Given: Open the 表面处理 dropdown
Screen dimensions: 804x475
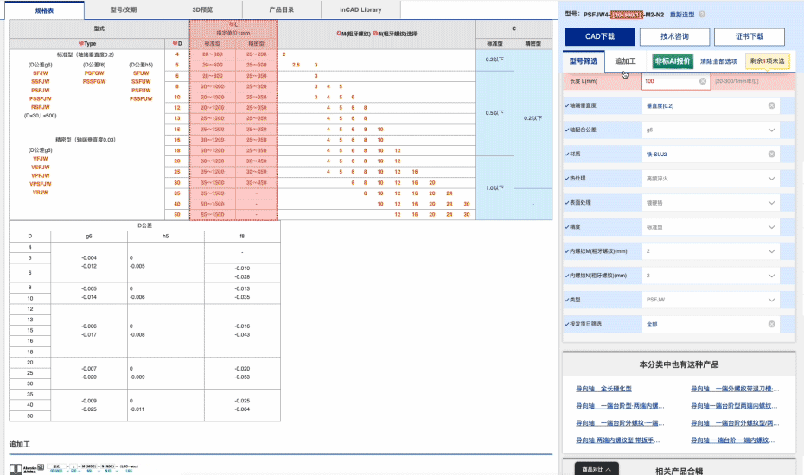Looking at the screenshot, I should click(x=771, y=202).
